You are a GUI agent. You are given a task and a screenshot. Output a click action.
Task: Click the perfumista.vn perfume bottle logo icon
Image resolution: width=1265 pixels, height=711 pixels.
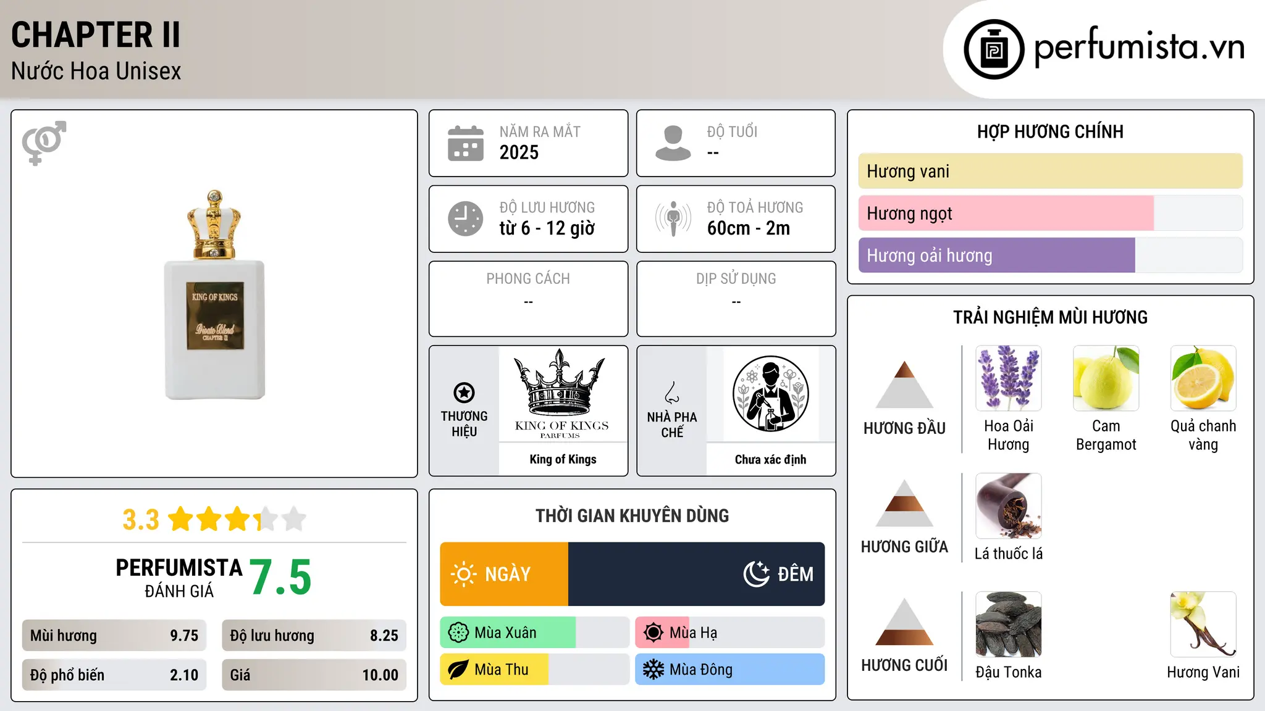click(994, 49)
